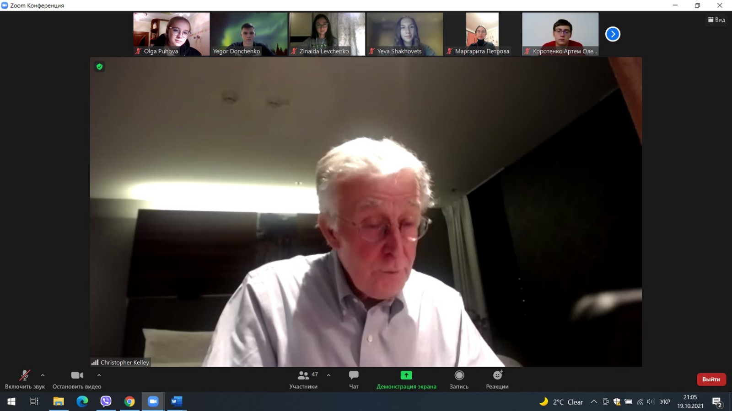Screen dimensions: 732x411
Task: Click Christopher Kelley name label
Action: (x=124, y=363)
